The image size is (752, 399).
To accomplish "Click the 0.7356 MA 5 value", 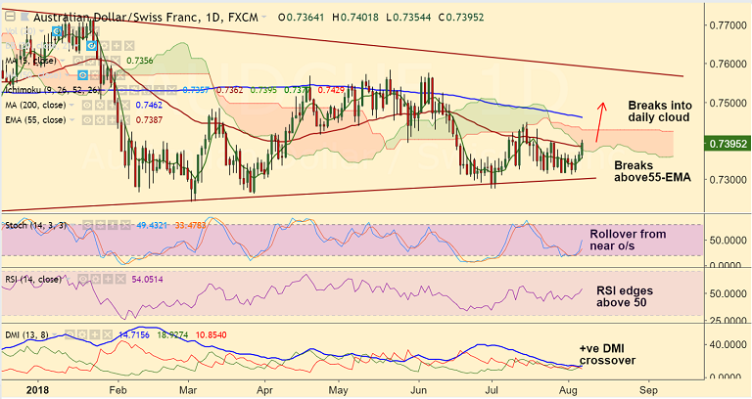I will (140, 61).
